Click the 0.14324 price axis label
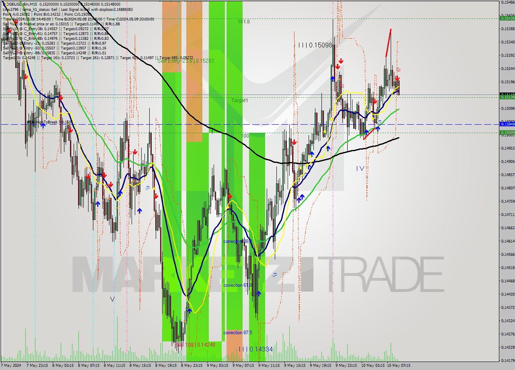This screenshot has width=515, height=370. 508,321
